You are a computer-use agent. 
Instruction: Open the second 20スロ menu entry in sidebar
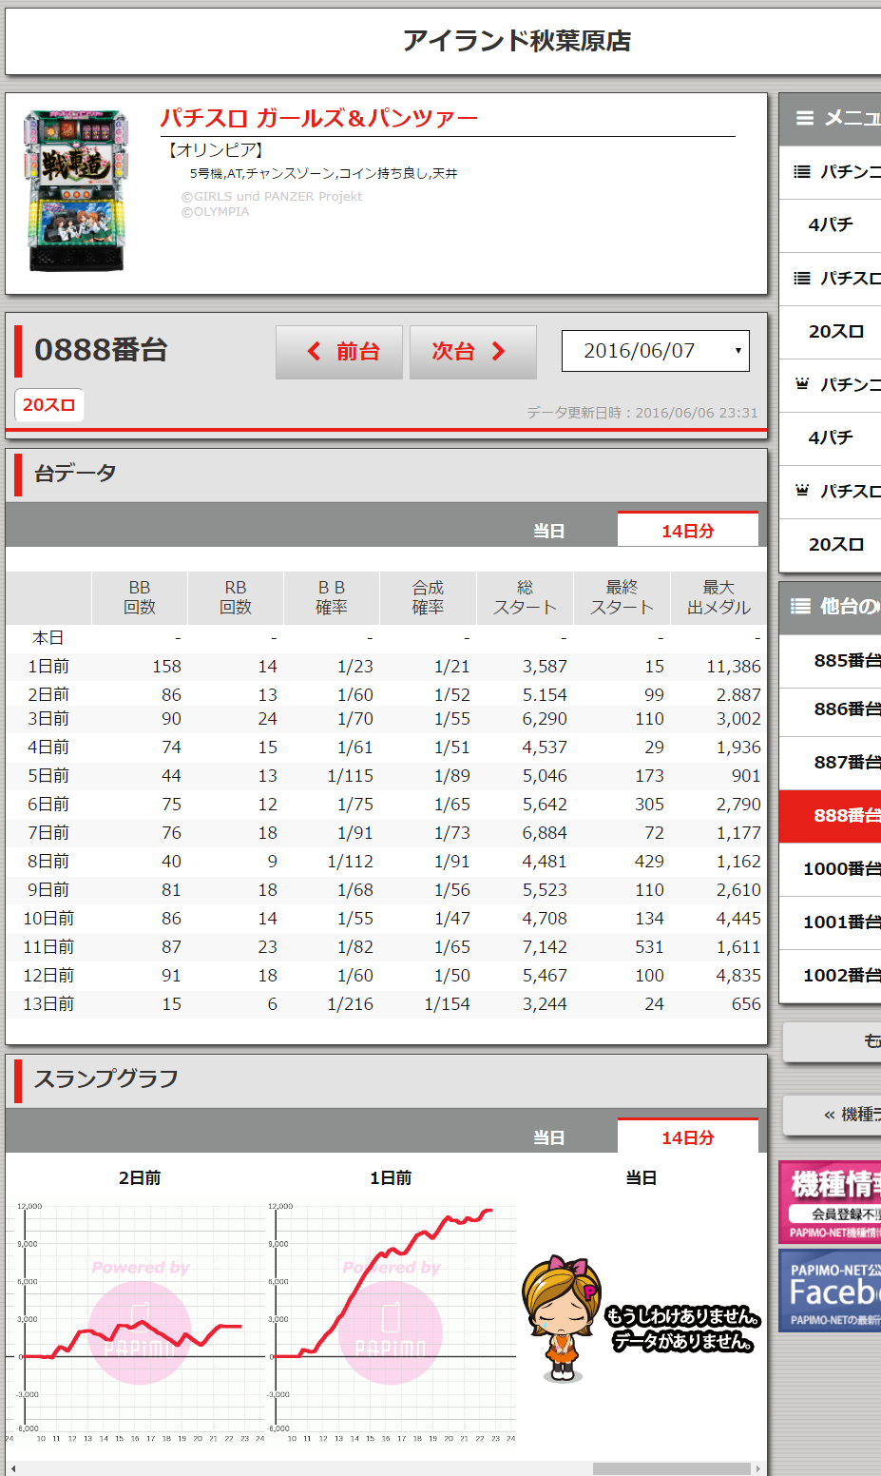831,545
